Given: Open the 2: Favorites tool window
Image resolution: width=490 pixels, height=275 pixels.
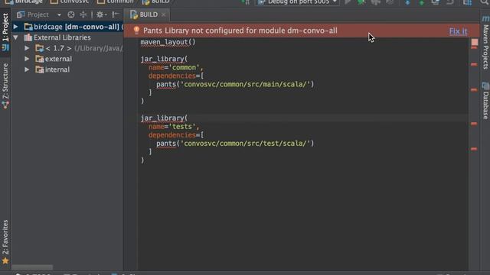Looking at the screenshot, I should click(x=5, y=242).
